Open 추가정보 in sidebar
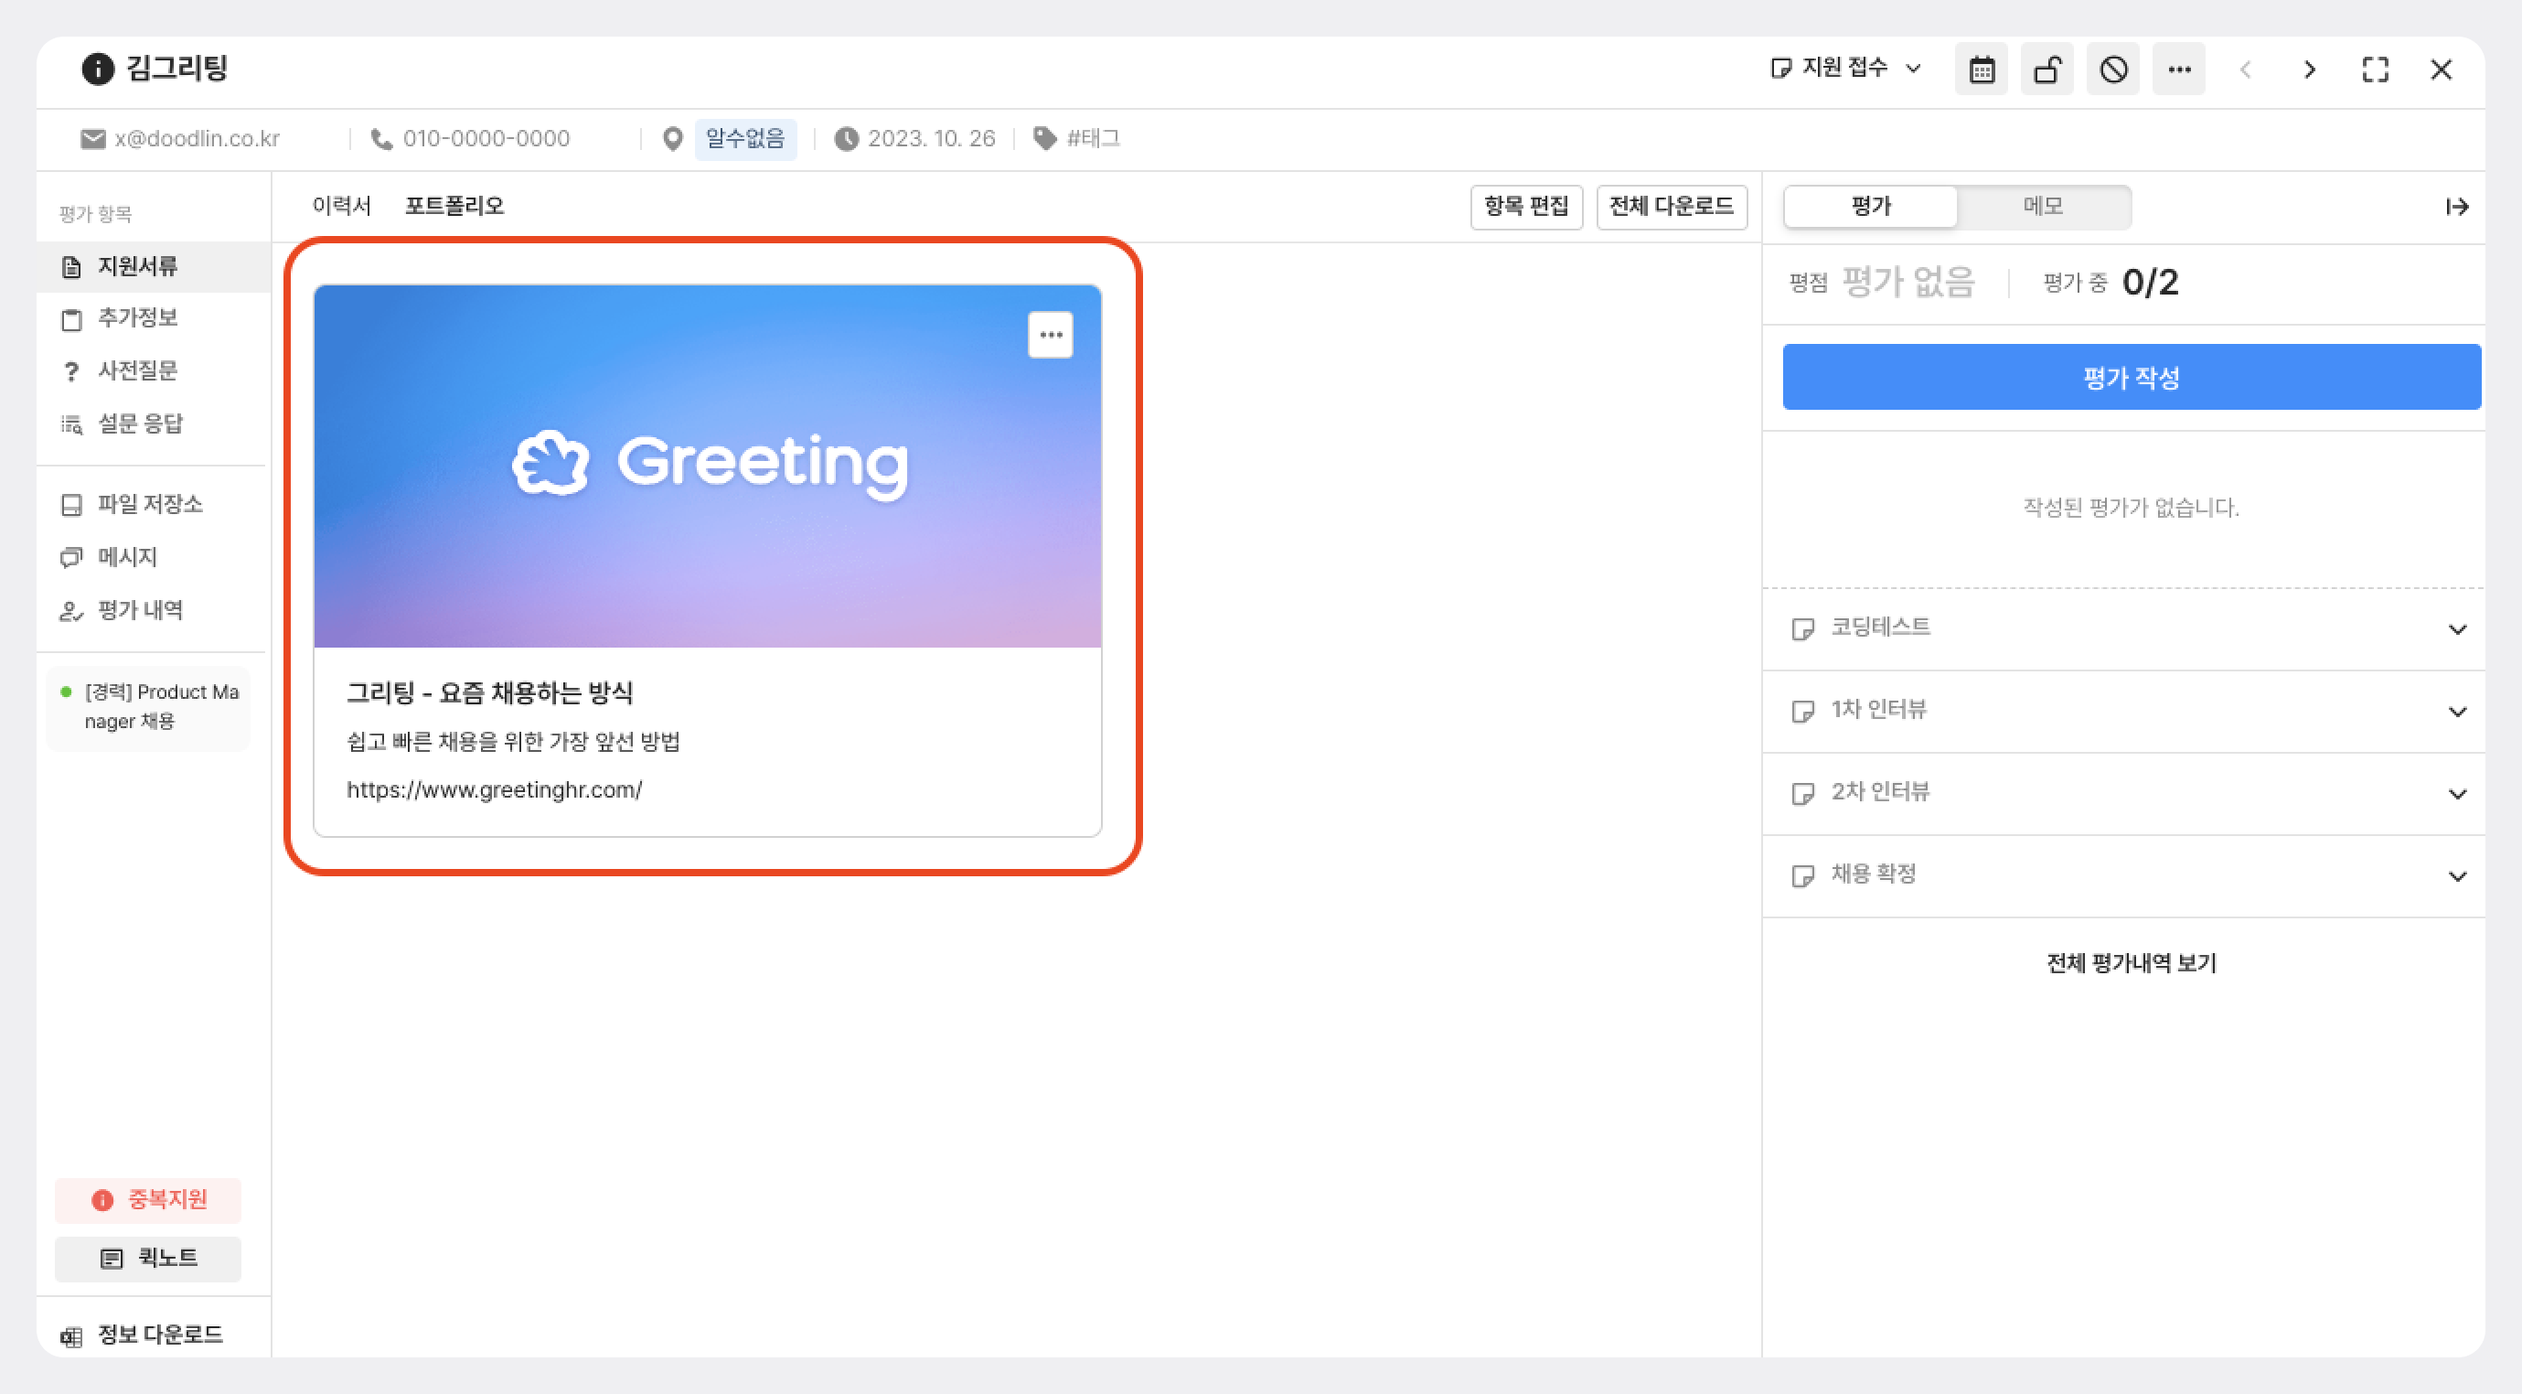 137,318
